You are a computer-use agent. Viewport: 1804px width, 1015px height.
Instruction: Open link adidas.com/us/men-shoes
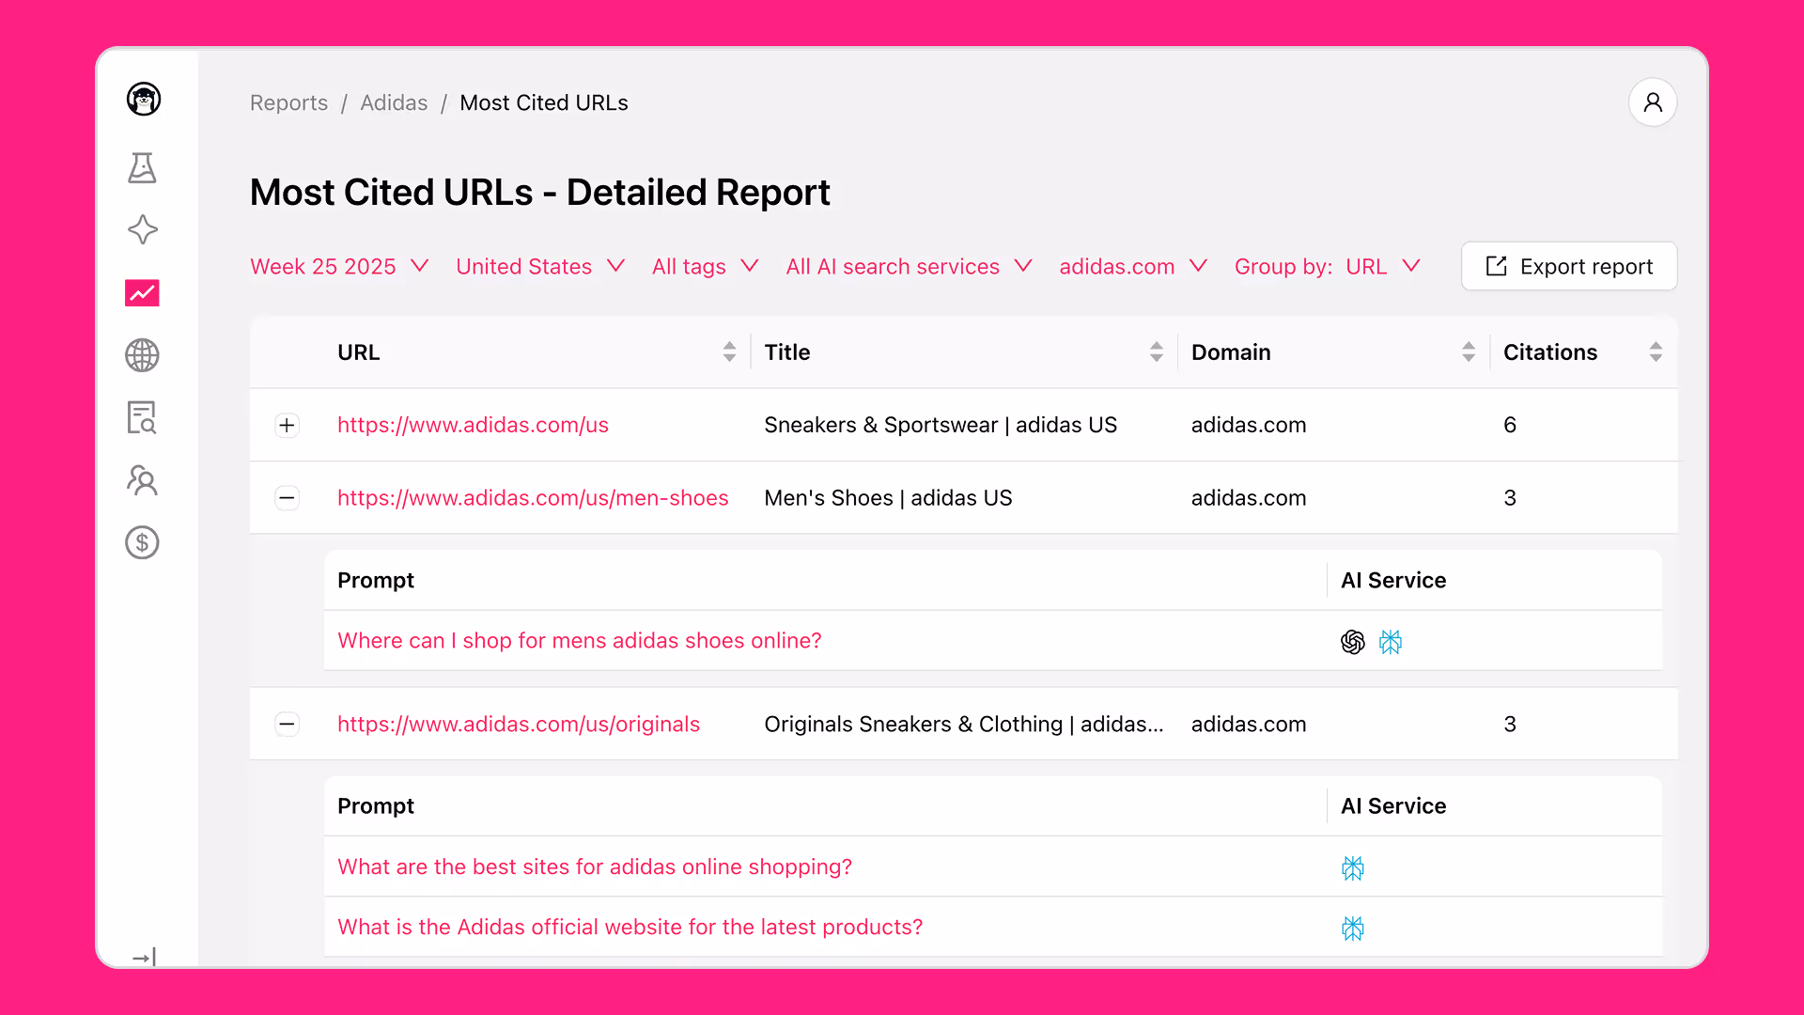click(x=533, y=498)
